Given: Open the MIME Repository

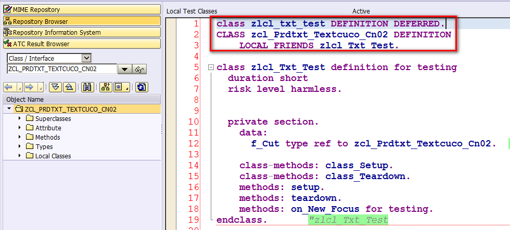Looking at the screenshot, I should pyautogui.click(x=82, y=9).
